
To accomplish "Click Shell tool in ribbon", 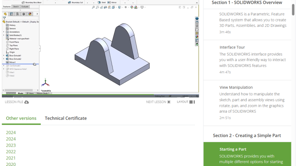I will tap(102, 2).
